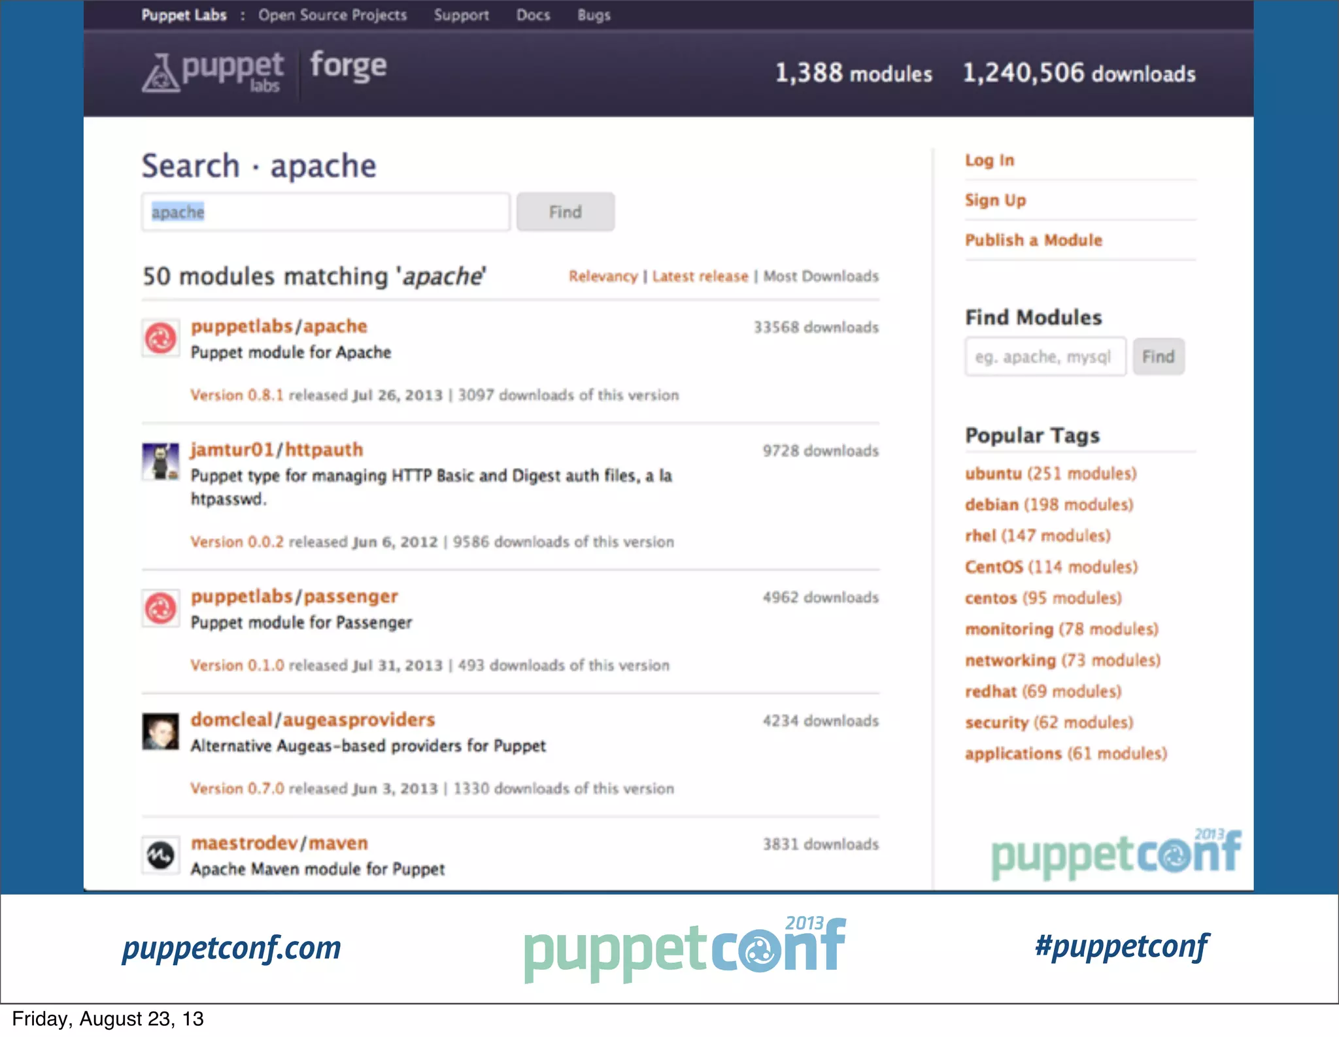
Task: Click the Puppet Labs Forge logo
Action: (x=264, y=71)
